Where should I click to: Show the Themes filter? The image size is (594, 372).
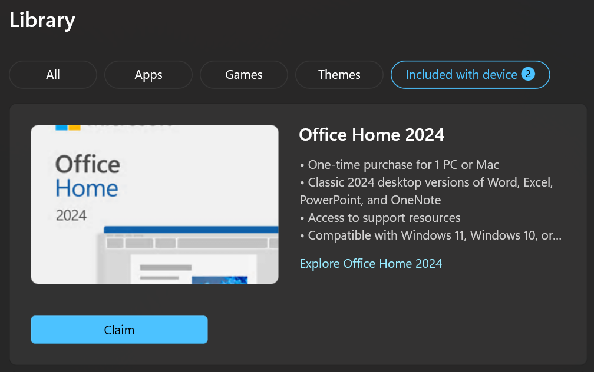pyautogui.click(x=339, y=75)
